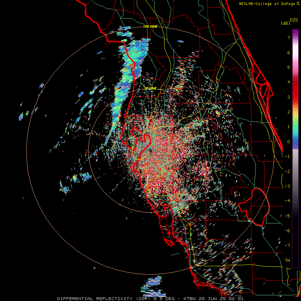Click the ZDR color scale bar
Screen dimensions: 301x301
pos(295,148)
